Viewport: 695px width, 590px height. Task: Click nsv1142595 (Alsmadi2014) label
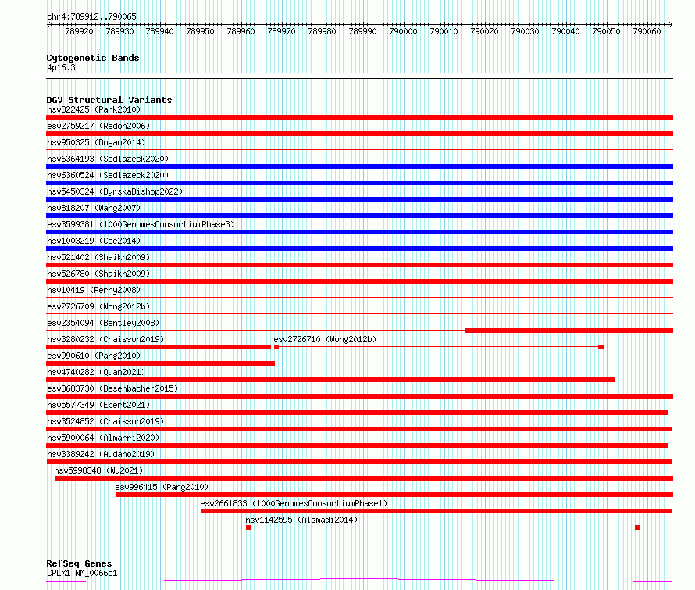click(301, 520)
